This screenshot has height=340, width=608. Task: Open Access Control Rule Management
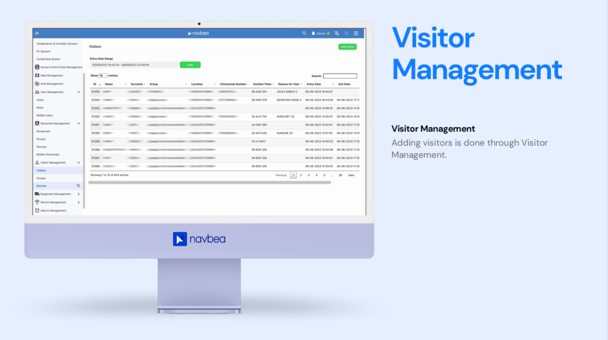61,67
